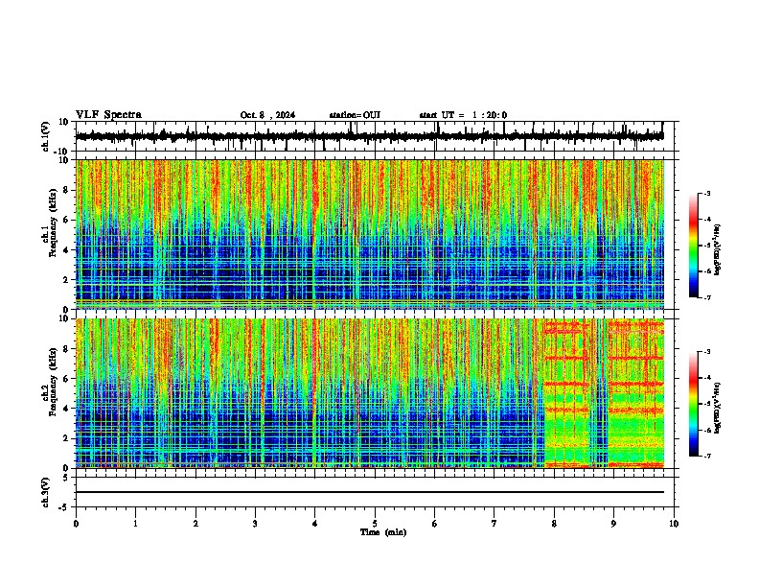Click the "4" kHz tick on ch.2 frequency axis
This screenshot has width=759, height=587.
coord(67,409)
